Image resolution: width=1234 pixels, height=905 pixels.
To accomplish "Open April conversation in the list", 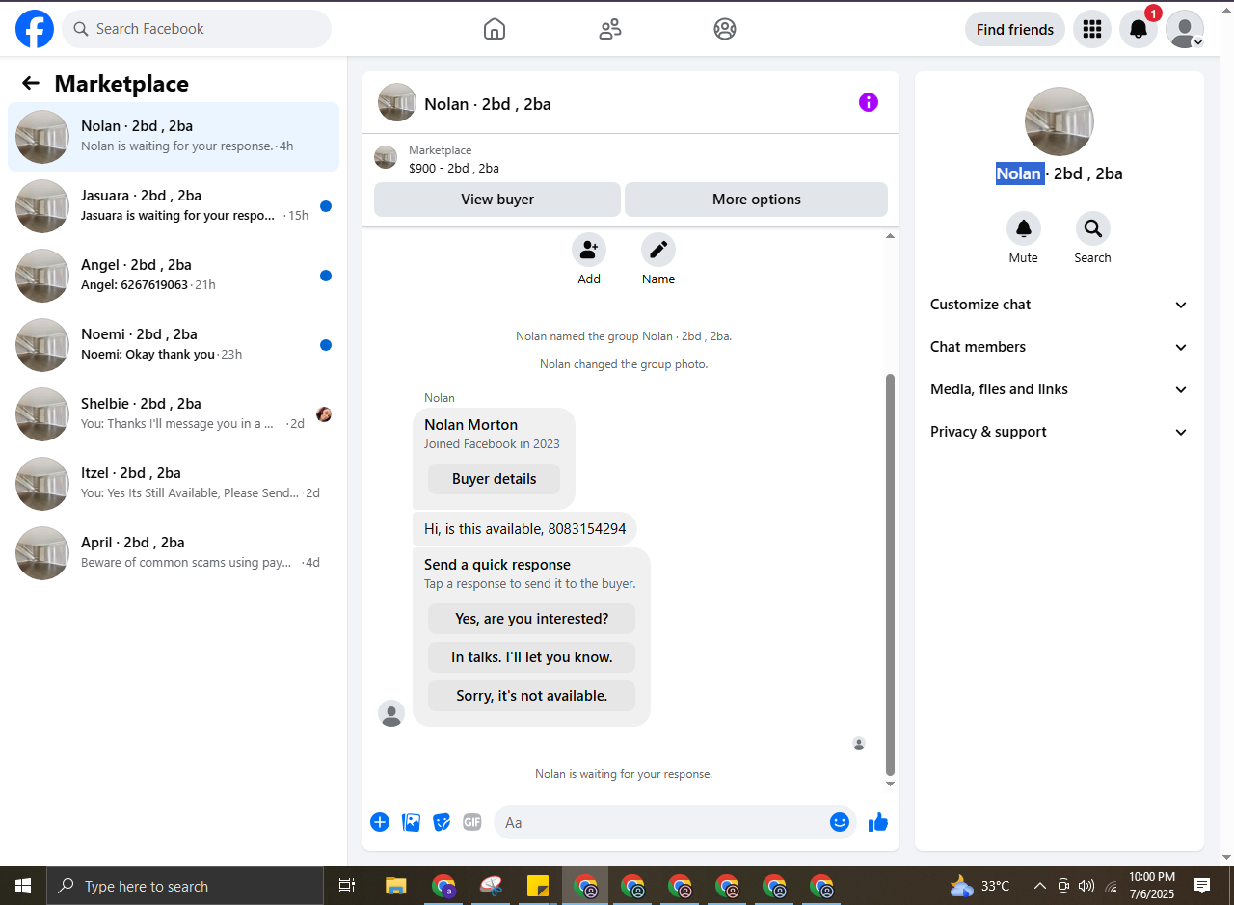I will point(174,553).
